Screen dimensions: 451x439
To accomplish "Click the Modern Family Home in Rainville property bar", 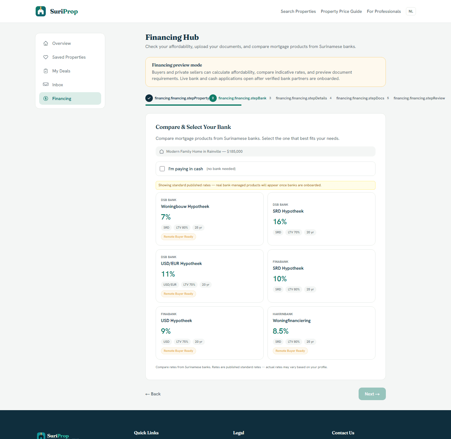I will pyautogui.click(x=266, y=151).
